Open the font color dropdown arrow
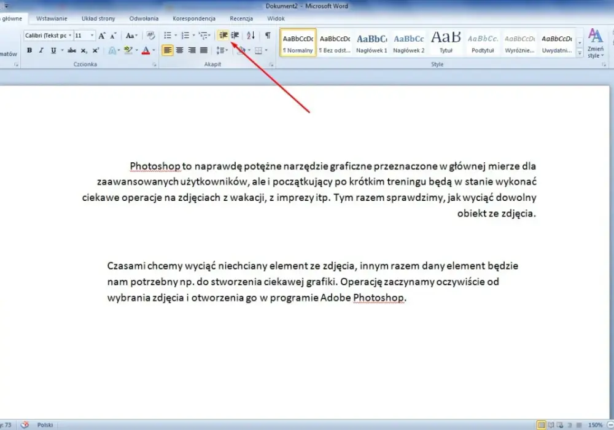The width and height of the screenshot is (614, 430). pos(153,50)
